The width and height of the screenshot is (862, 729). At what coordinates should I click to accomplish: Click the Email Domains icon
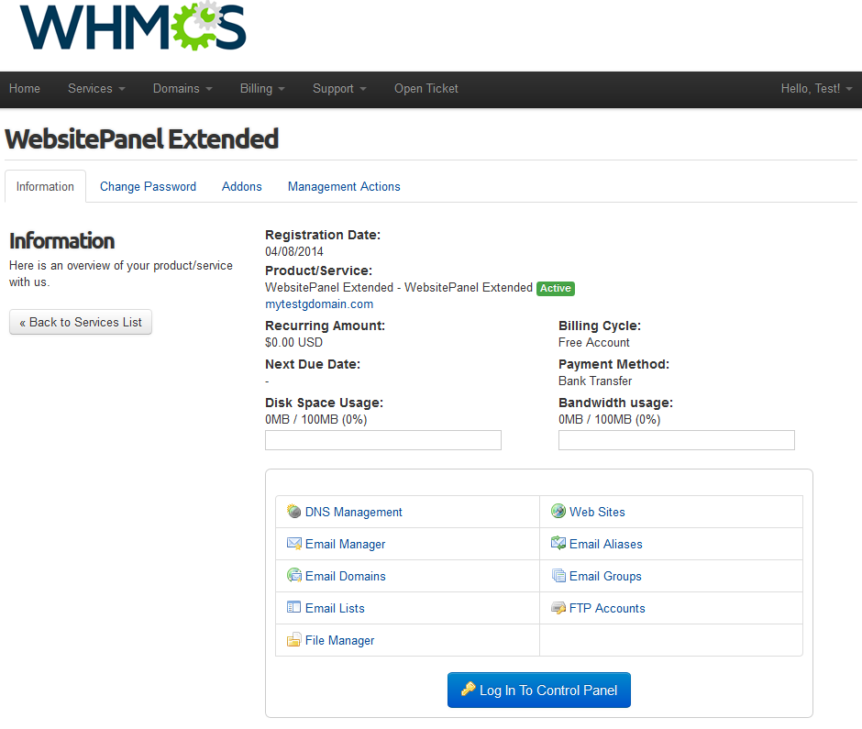[294, 576]
